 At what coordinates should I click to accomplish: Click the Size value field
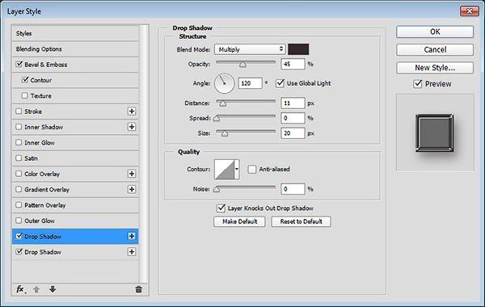tap(293, 133)
